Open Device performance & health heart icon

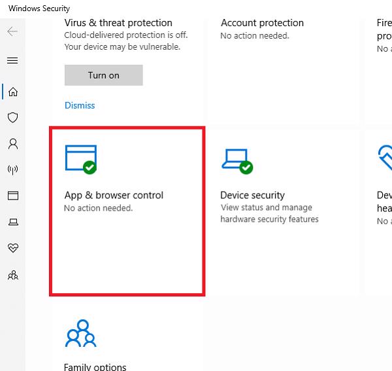[13, 248]
